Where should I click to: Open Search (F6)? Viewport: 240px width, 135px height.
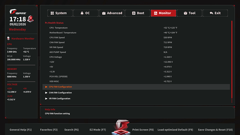pyautogui.click(x=72, y=130)
